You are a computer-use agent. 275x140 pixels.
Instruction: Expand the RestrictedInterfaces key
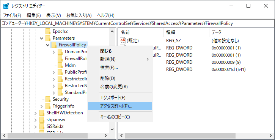pos(54,79)
